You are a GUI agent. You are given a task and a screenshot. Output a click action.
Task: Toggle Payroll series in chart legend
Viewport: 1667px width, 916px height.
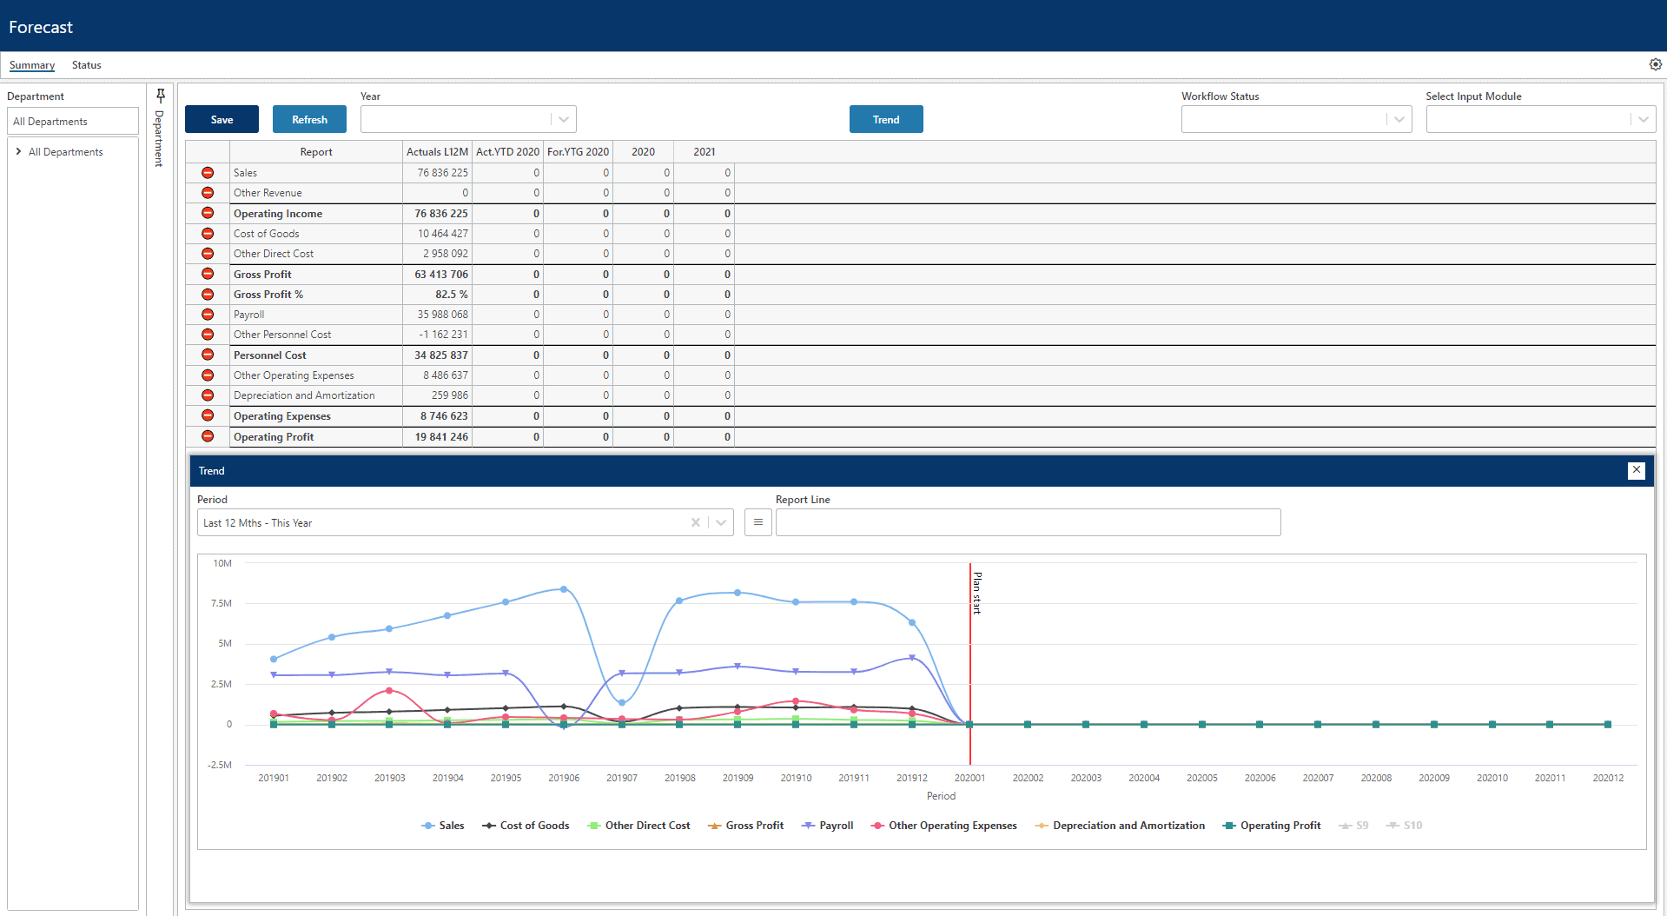pyautogui.click(x=828, y=826)
